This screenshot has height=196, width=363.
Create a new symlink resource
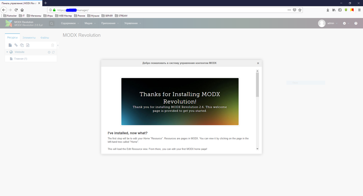[x=22, y=45]
